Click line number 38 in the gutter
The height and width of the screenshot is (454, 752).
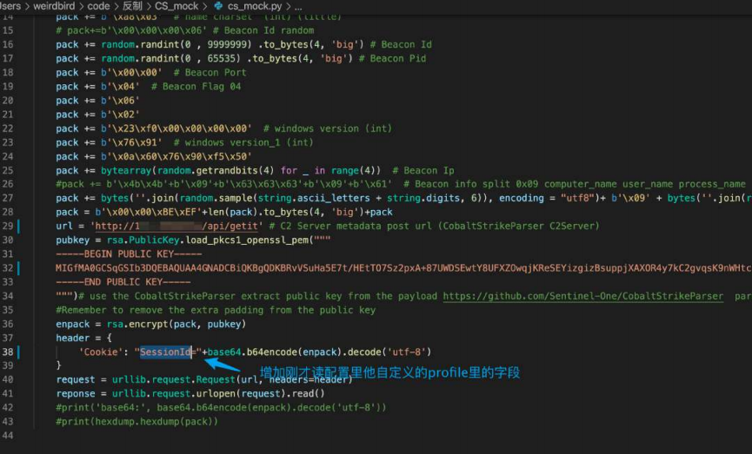click(8, 352)
